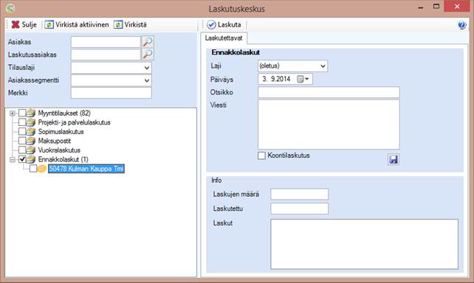Uncheck the Ennakkolaskut folder checkbox
The height and width of the screenshot is (283, 474).
coord(22,159)
